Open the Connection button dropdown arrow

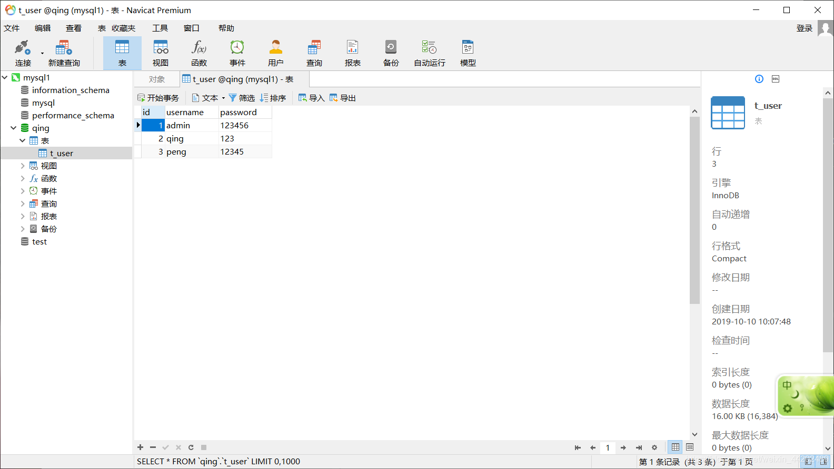pyautogui.click(x=42, y=53)
